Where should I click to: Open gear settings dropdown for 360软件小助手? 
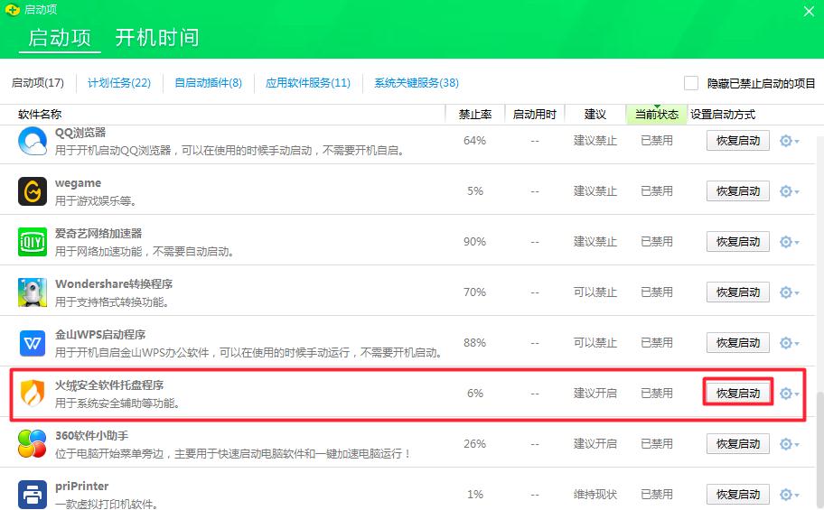tap(789, 444)
